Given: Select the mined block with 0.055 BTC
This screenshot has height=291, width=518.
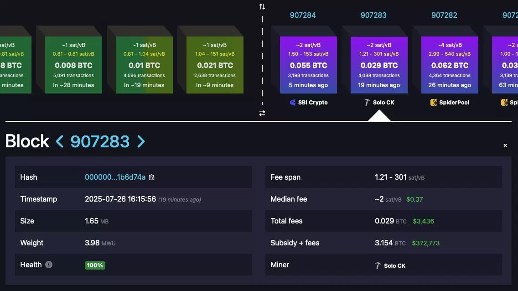Looking at the screenshot, I should [x=308, y=65].
